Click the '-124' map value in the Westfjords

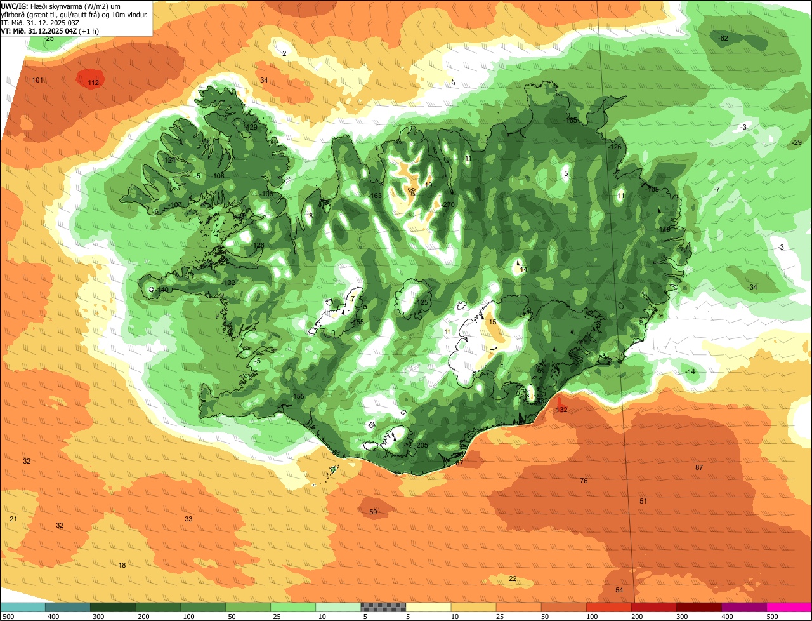point(169,161)
